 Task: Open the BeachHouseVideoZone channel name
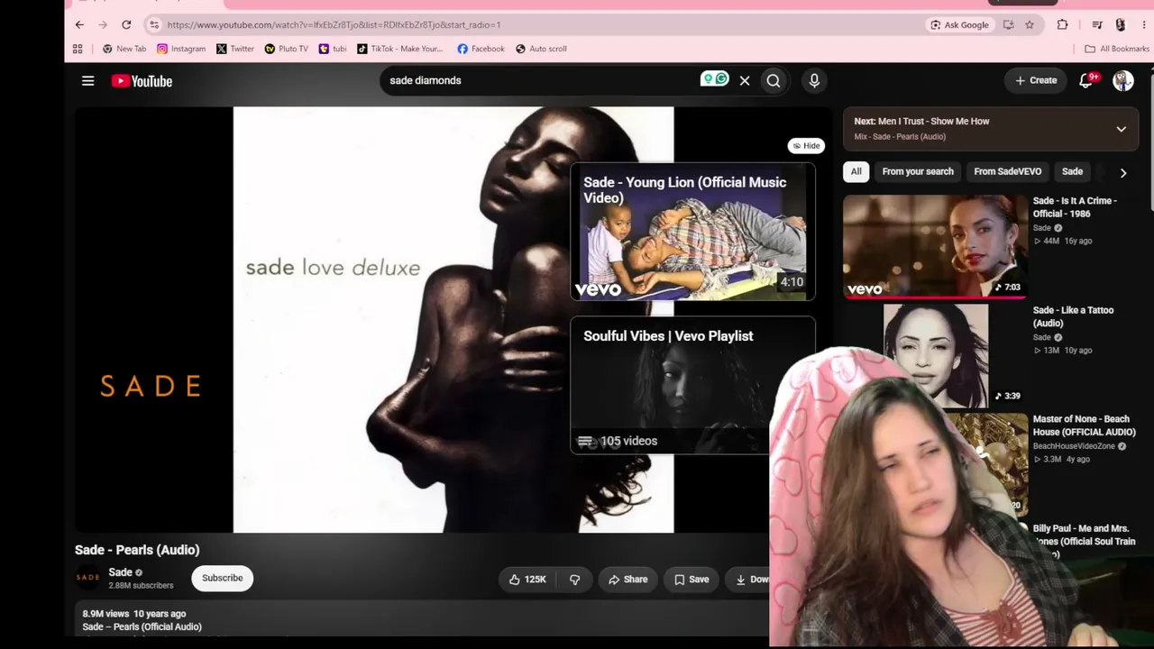[1074, 446]
